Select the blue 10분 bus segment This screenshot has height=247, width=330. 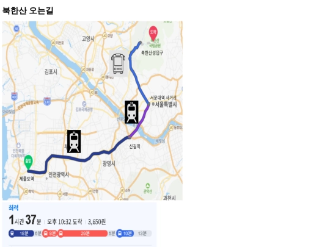(x=125, y=234)
